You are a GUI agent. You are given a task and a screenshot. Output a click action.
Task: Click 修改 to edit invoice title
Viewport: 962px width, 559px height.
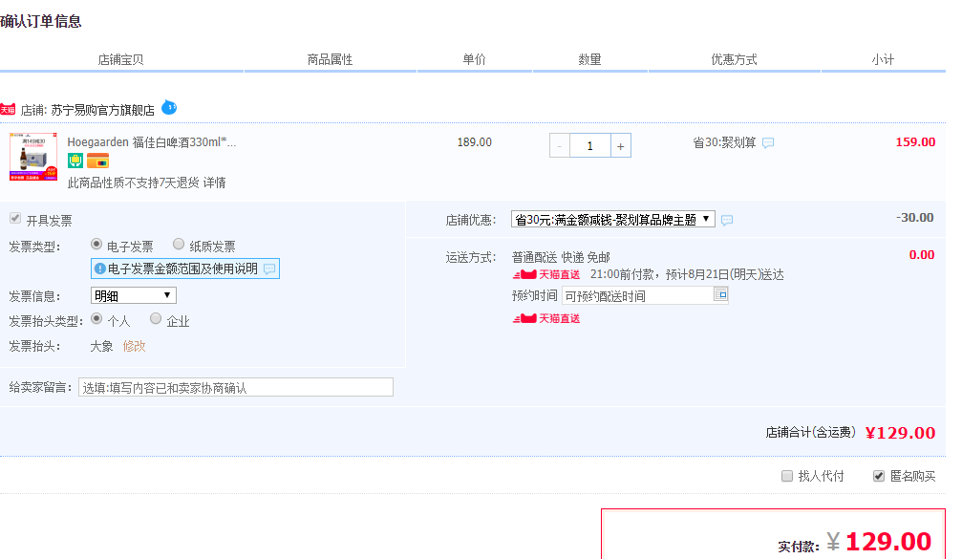[x=135, y=346]
